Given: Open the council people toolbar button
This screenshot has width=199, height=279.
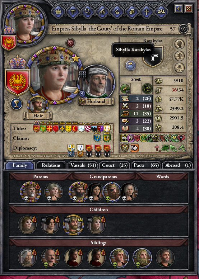Looking at the screenshot, I should click(x=161, y=12).
